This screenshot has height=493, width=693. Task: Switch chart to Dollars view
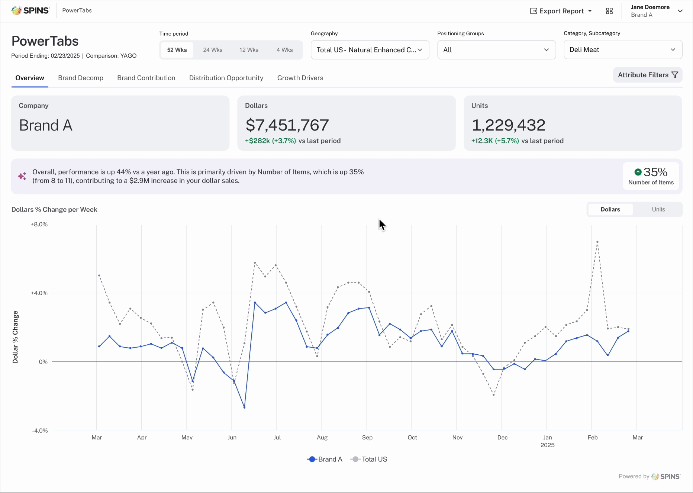point(610,209)
